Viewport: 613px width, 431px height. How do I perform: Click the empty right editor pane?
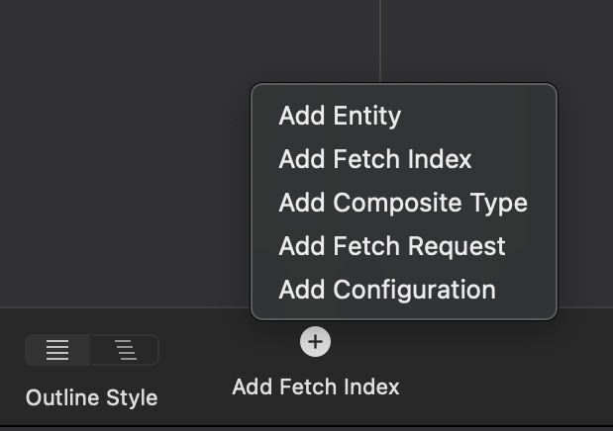point(496,41)
